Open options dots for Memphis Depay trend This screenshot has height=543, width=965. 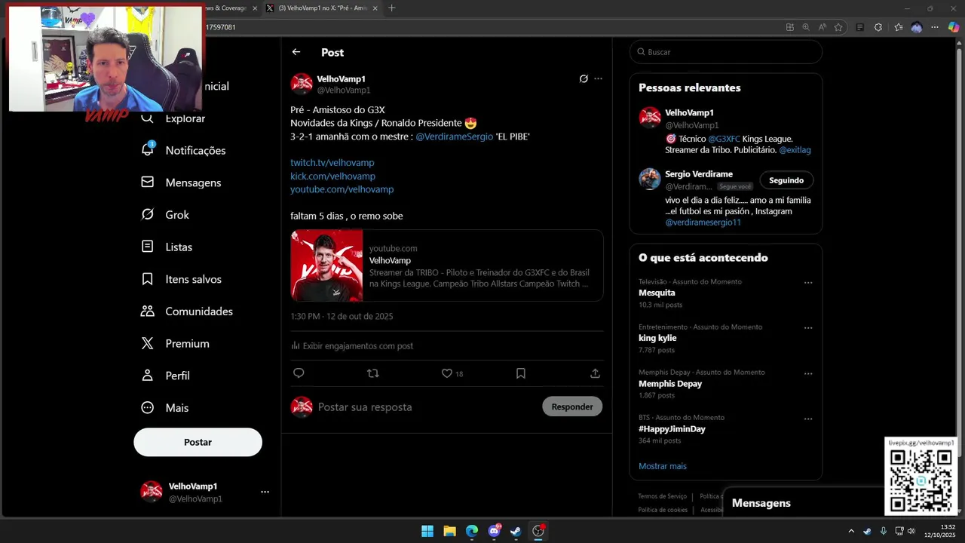(808, 373)
